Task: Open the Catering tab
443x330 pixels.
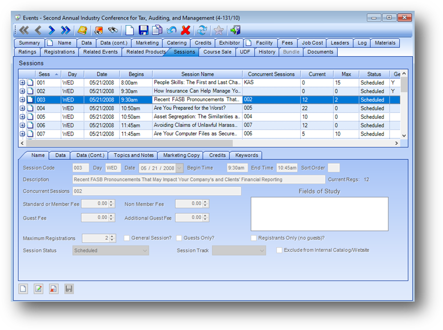Action: click(x=176, y=43)
